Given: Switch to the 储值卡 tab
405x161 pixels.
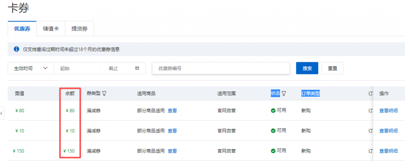Looking at the screenshot, I should (x=51, y=28).
